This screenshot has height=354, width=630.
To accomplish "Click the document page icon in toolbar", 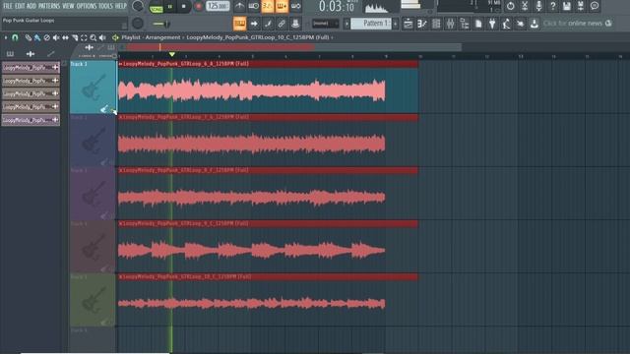I will [x=478, y=24].
